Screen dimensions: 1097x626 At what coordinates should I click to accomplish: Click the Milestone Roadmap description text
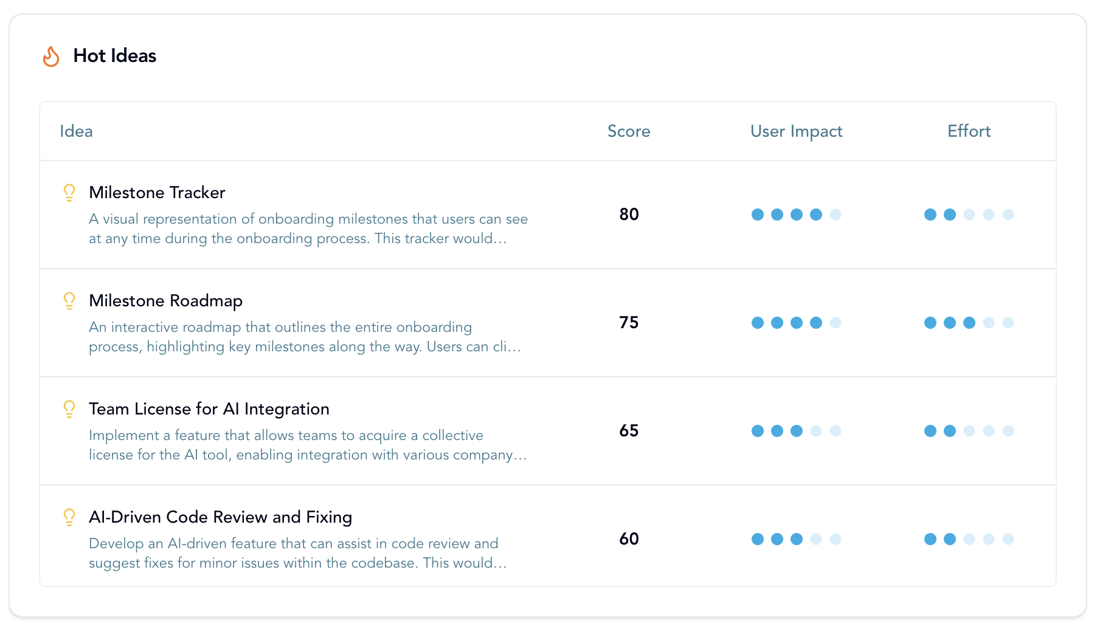coord(304,337)
